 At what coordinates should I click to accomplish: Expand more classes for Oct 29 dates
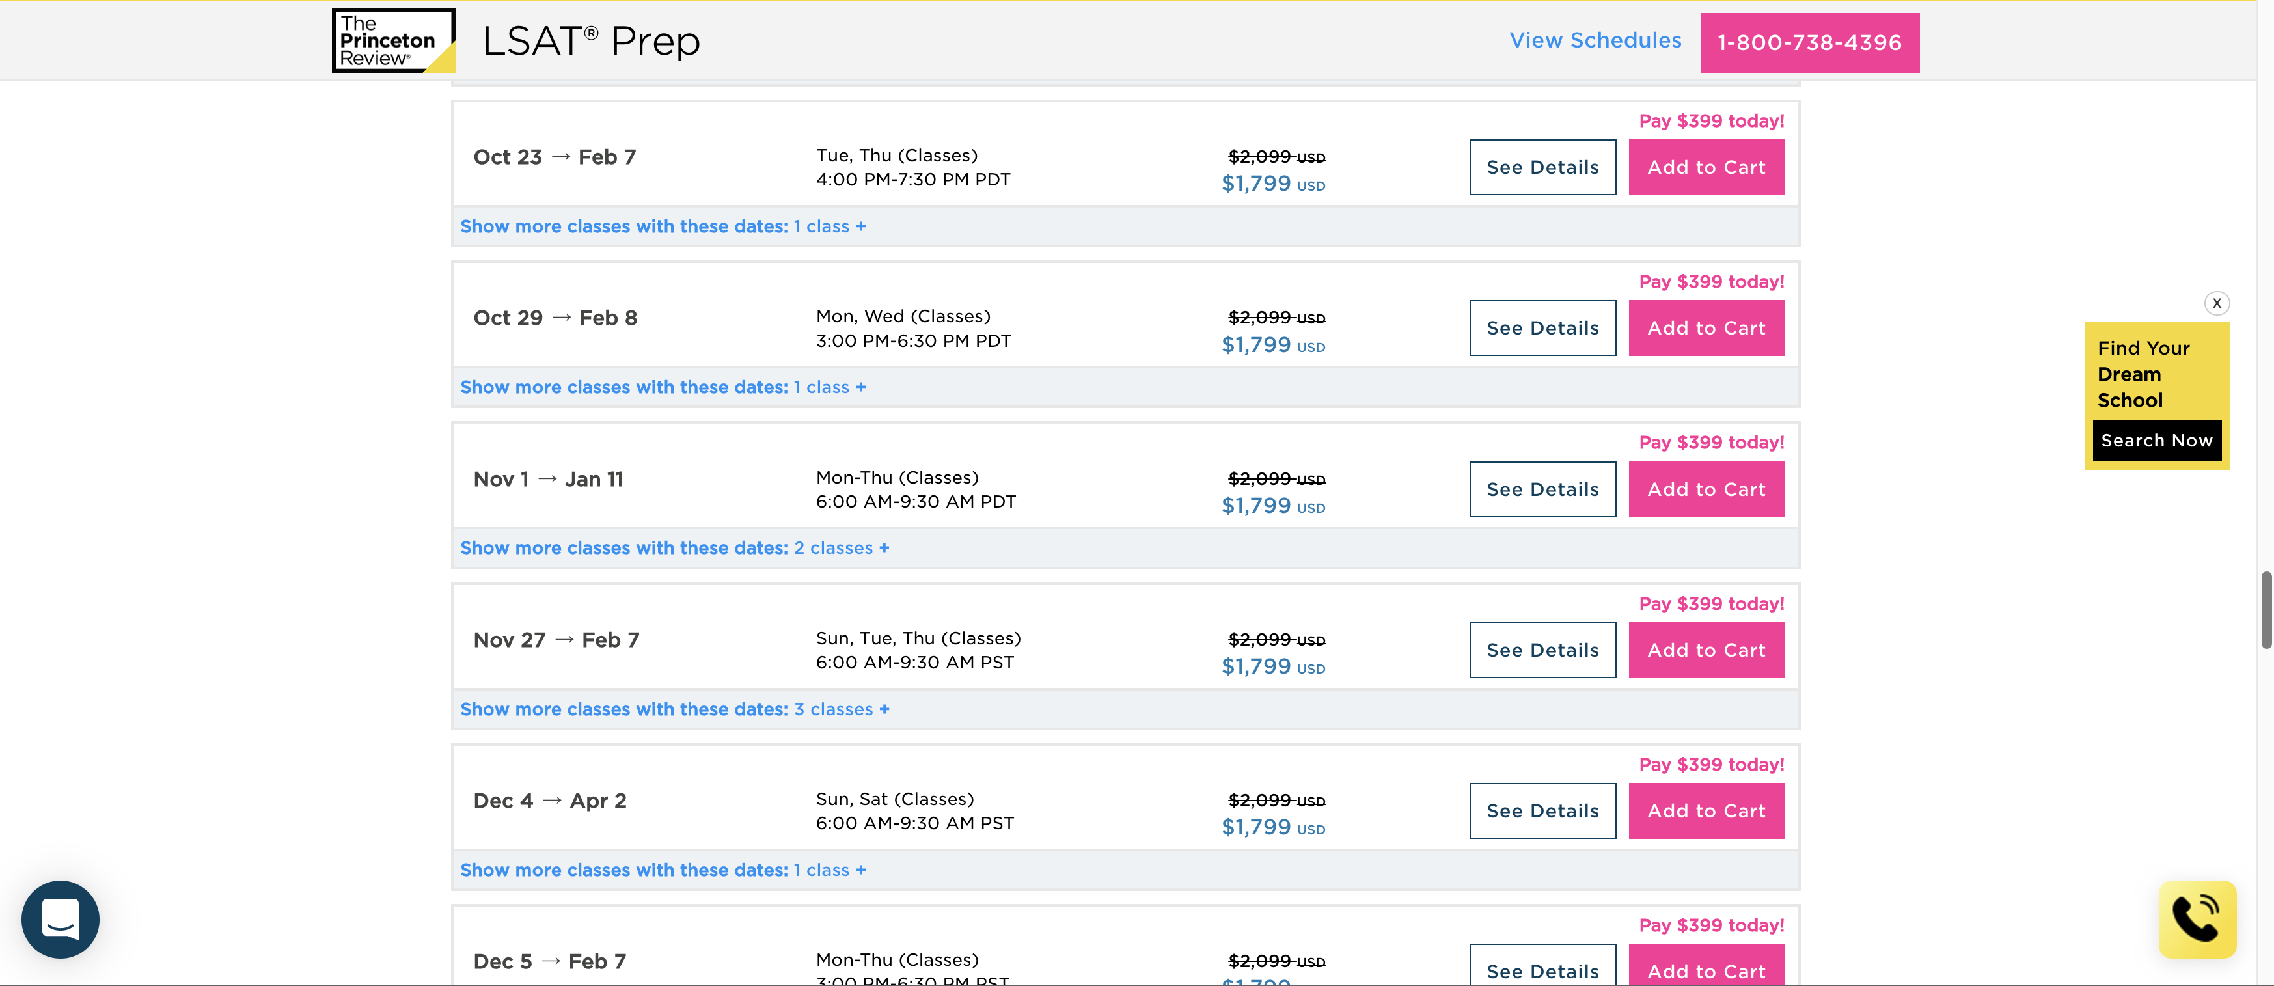point(662,387)
